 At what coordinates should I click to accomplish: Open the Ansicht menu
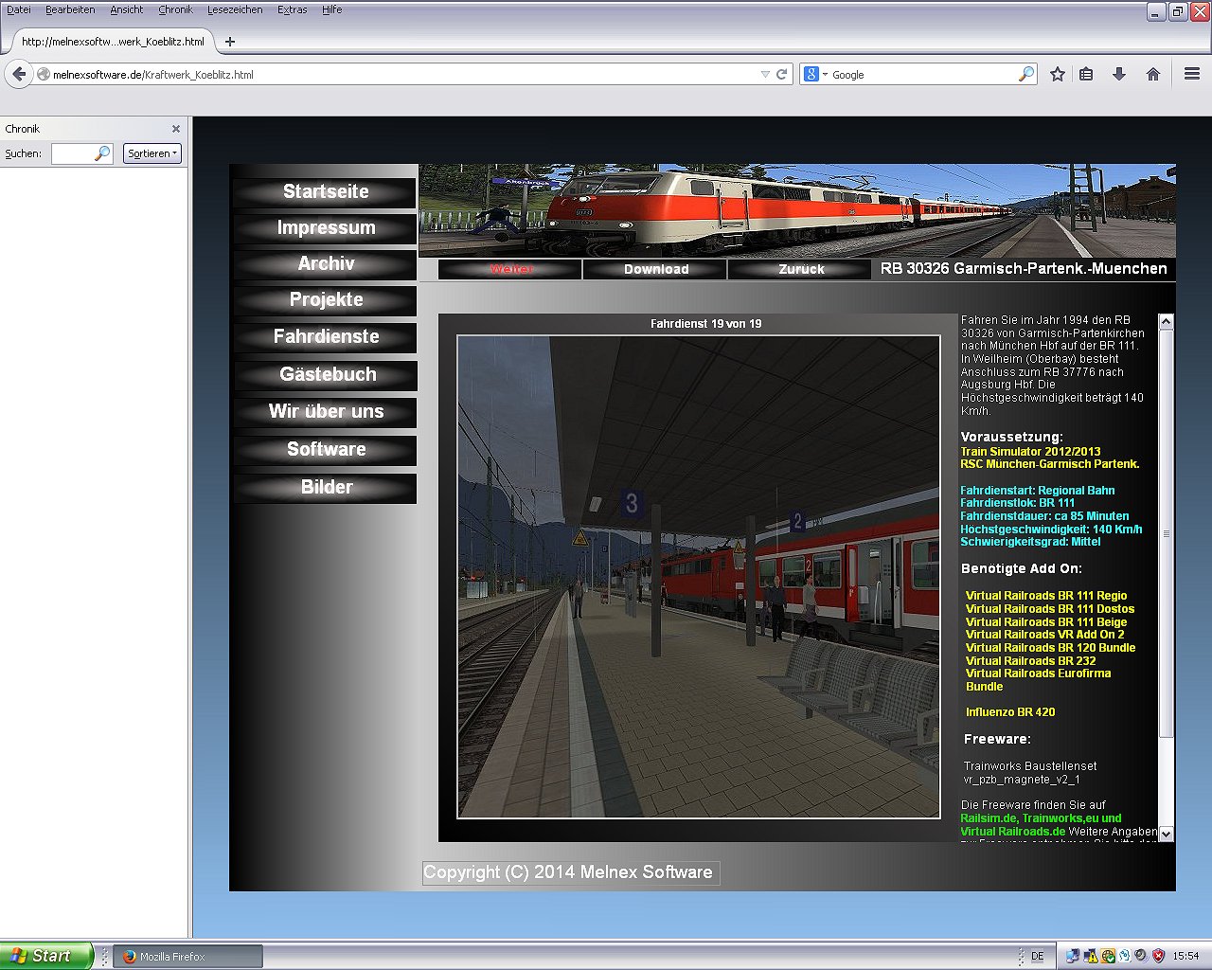coord(127,9)
